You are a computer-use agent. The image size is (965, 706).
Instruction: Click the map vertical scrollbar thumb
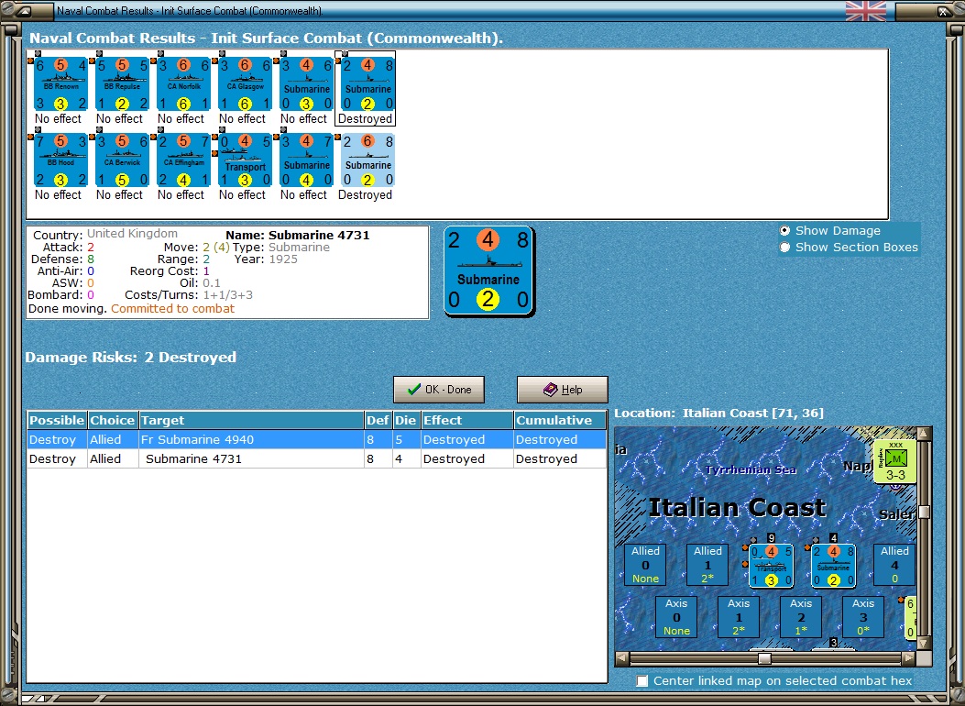tap(924, 513)
